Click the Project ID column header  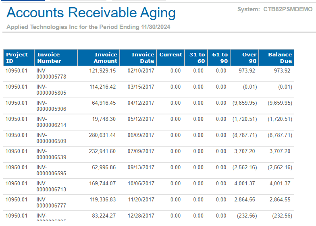tap(17, 58)
